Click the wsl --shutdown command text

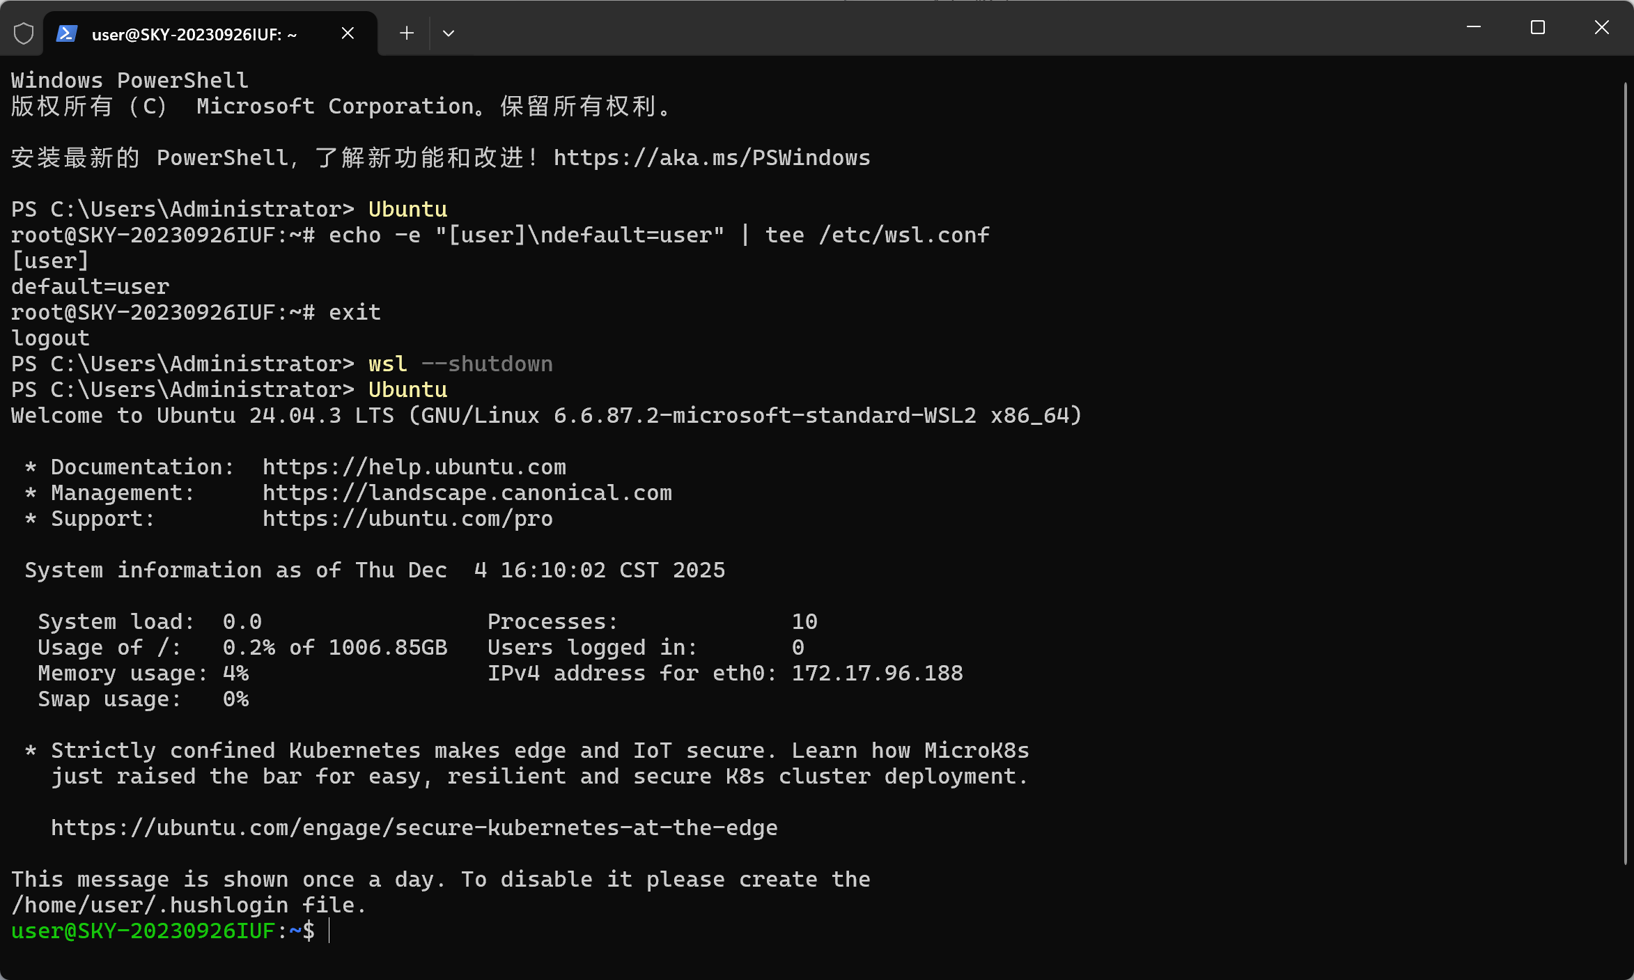pos(460,364)
